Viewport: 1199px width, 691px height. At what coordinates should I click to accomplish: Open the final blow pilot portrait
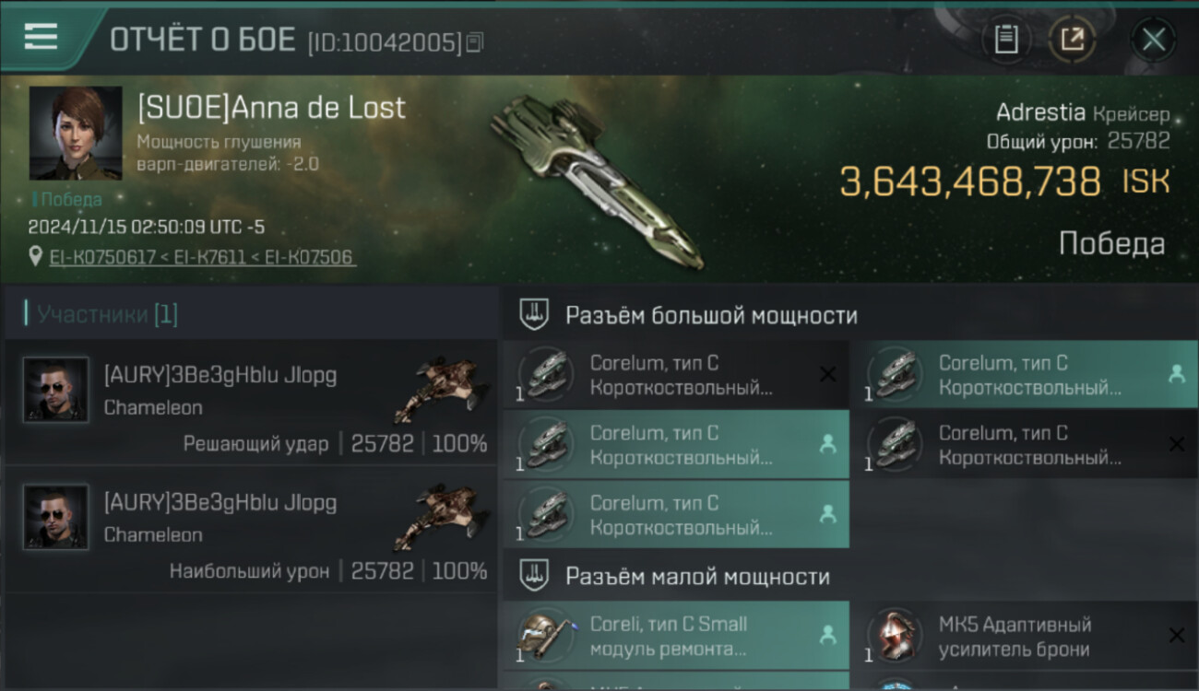coord(56,390)
